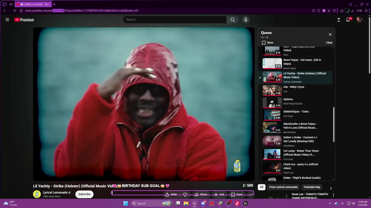Open the Create upload icon
The height and width of the screenshot is (208, 371).
pos(339,20)
